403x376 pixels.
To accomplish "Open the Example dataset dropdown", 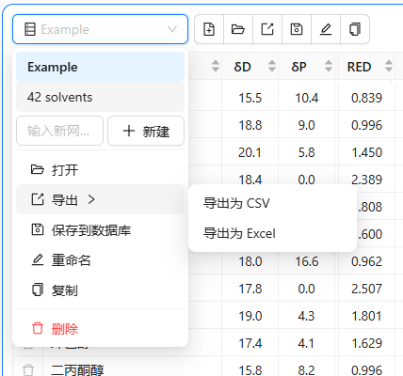I will point(101,29).
